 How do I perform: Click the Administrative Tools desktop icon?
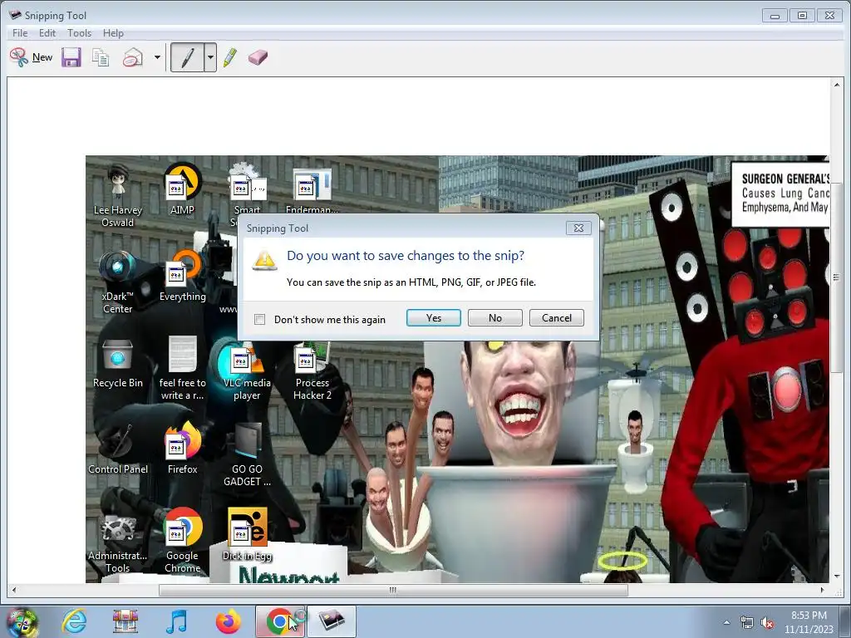[x=118, y=543]
